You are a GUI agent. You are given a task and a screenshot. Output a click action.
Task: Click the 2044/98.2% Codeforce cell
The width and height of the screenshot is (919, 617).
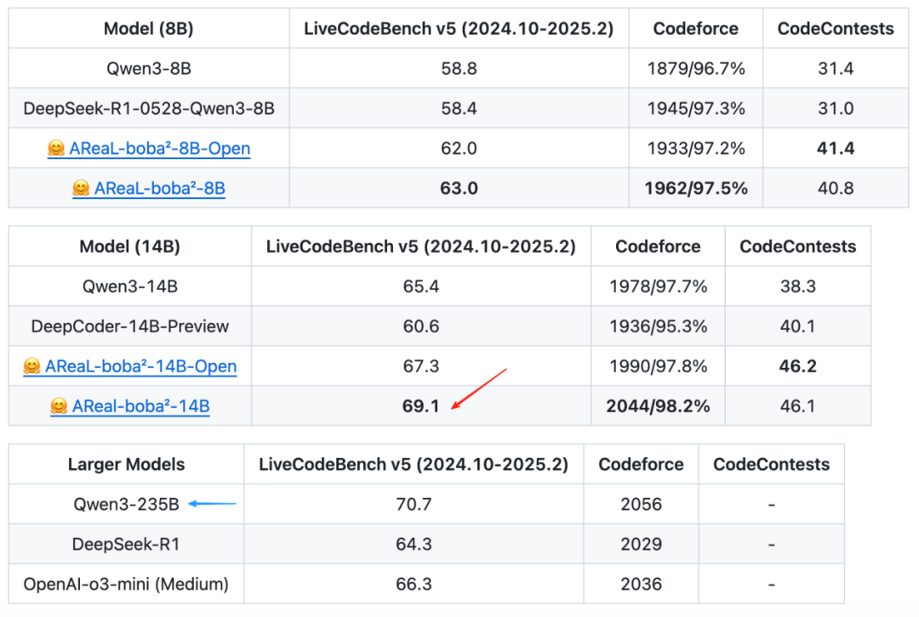(x=658, y=406)
